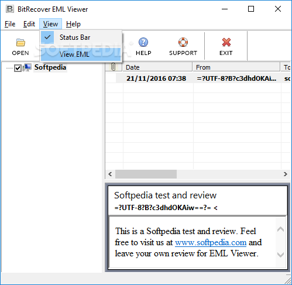
Task: Uncheck the Softpedia folder checkbox
Action: click(18, 68)
